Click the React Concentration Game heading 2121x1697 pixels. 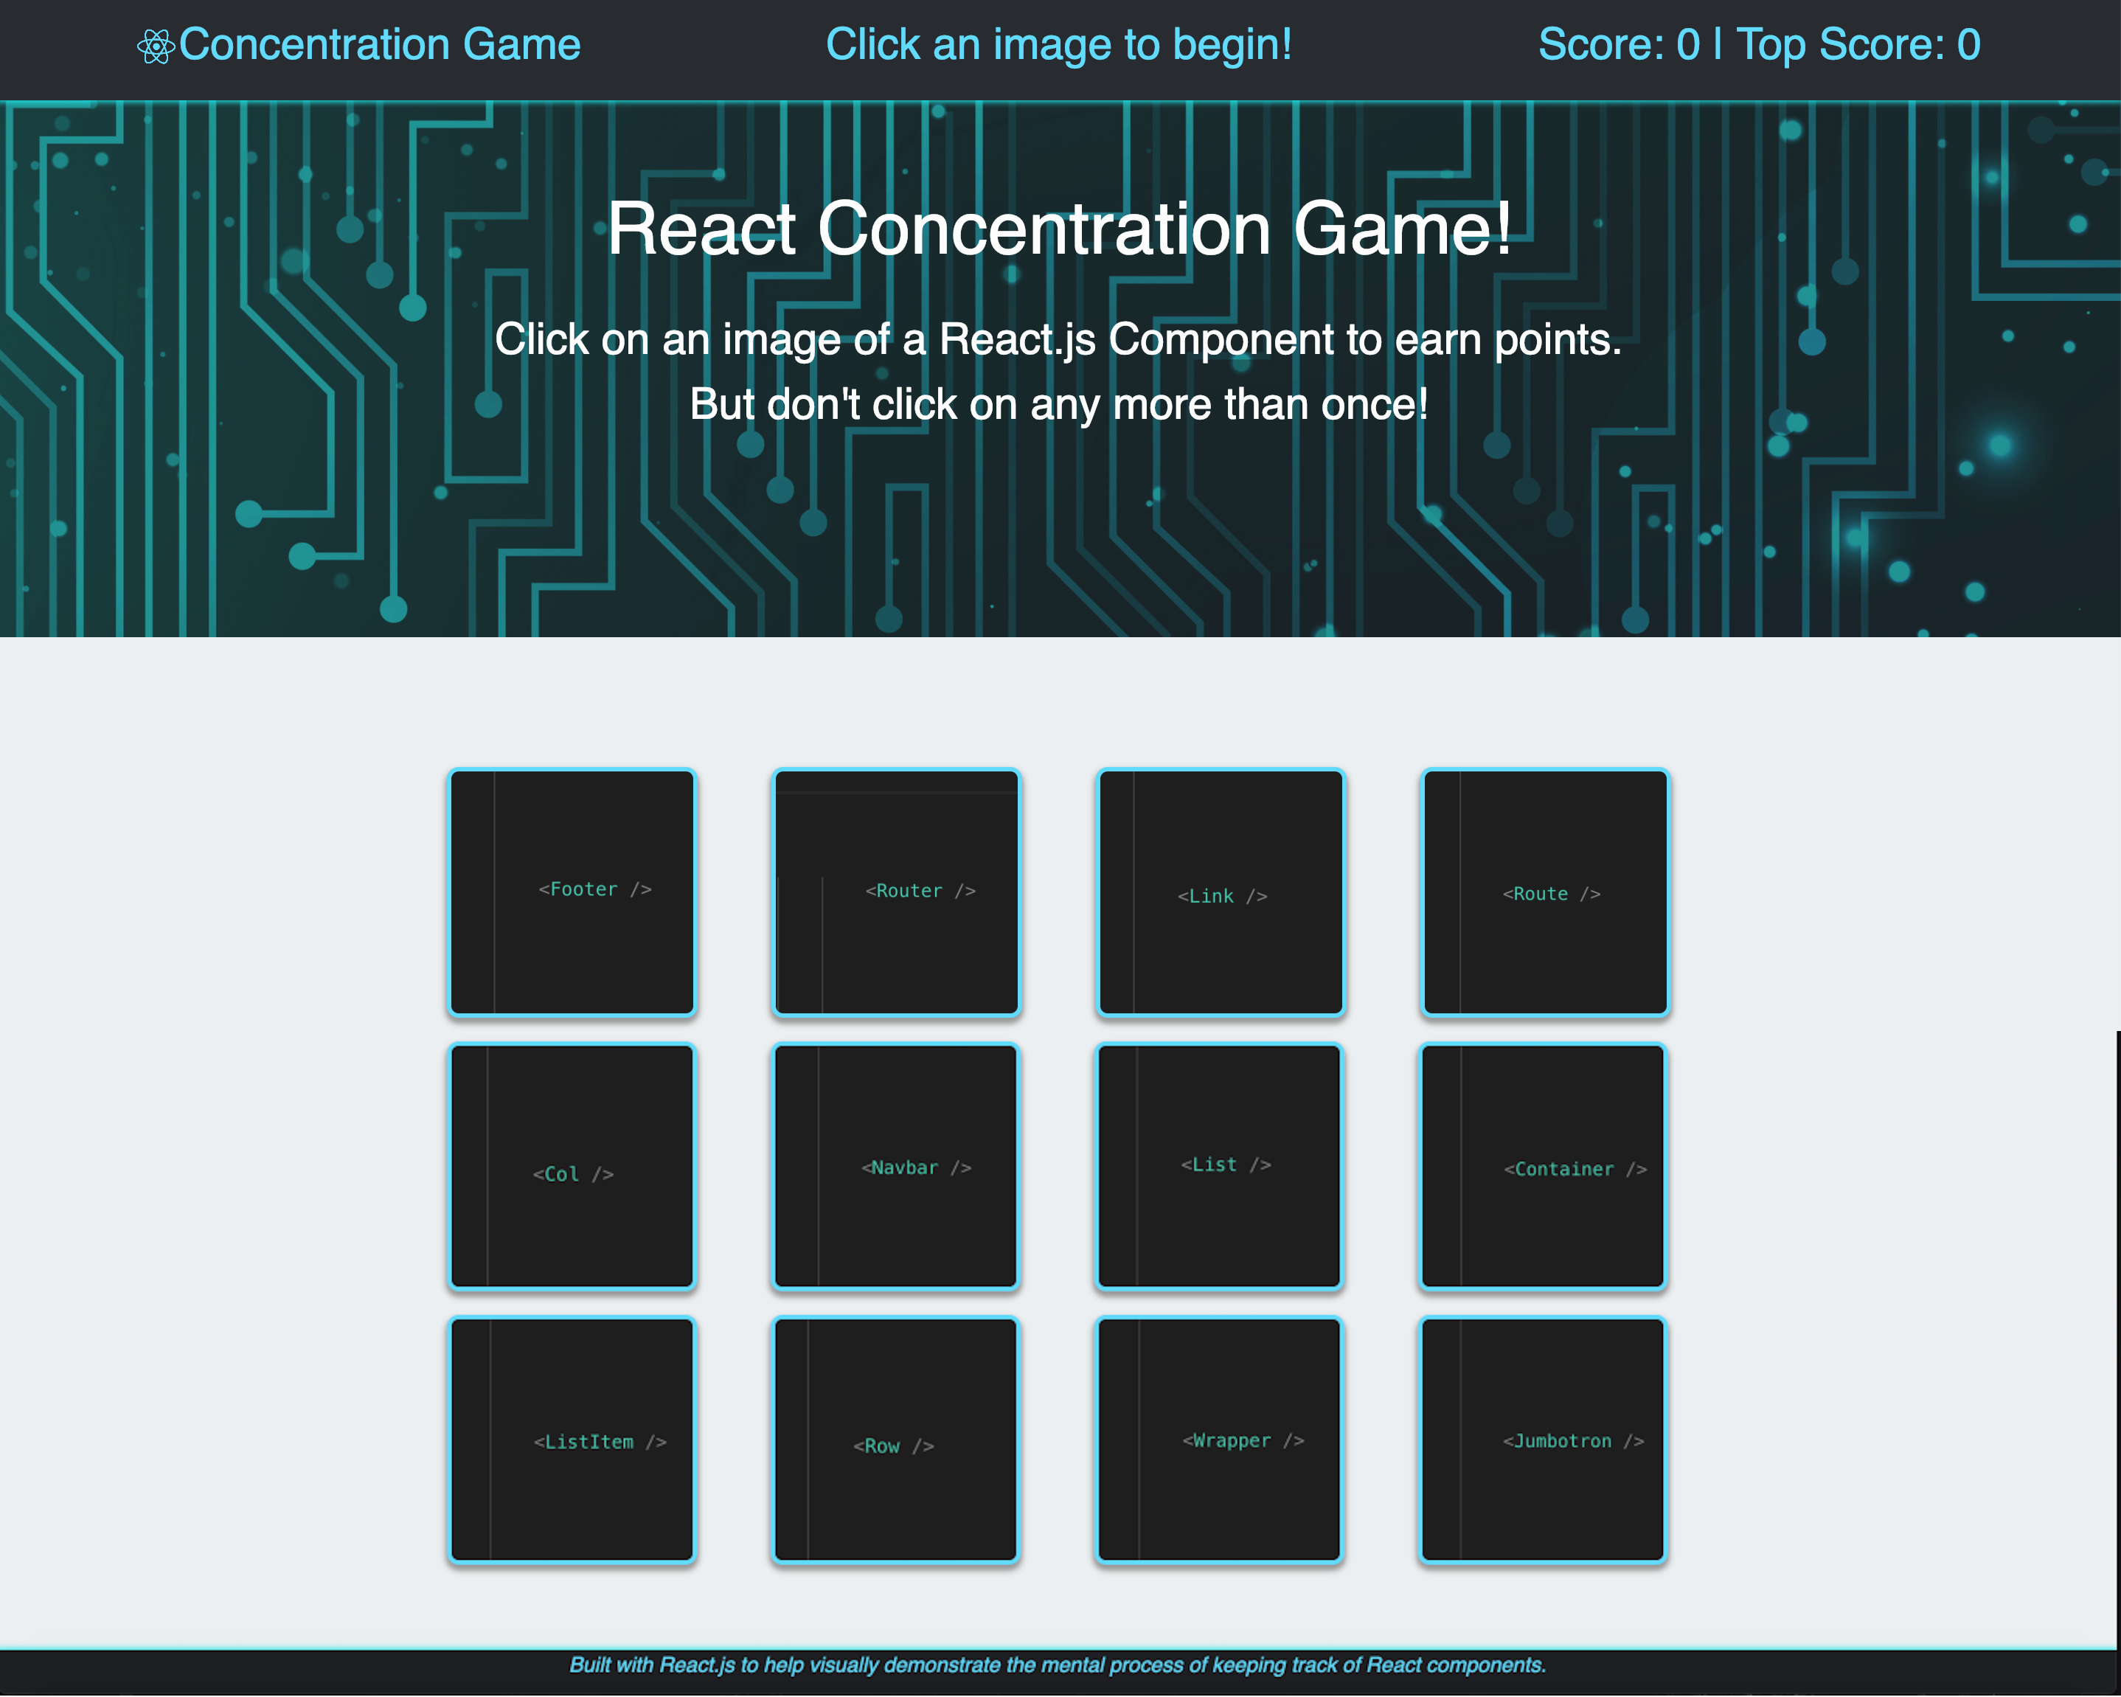click(x=1058, y=229)
